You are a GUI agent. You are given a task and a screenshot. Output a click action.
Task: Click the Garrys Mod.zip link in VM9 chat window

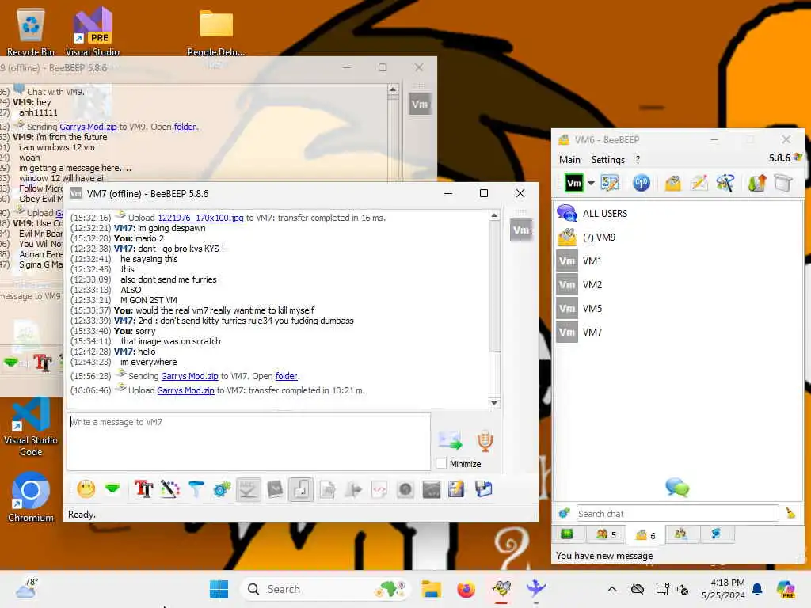click(x=88, y=127)
